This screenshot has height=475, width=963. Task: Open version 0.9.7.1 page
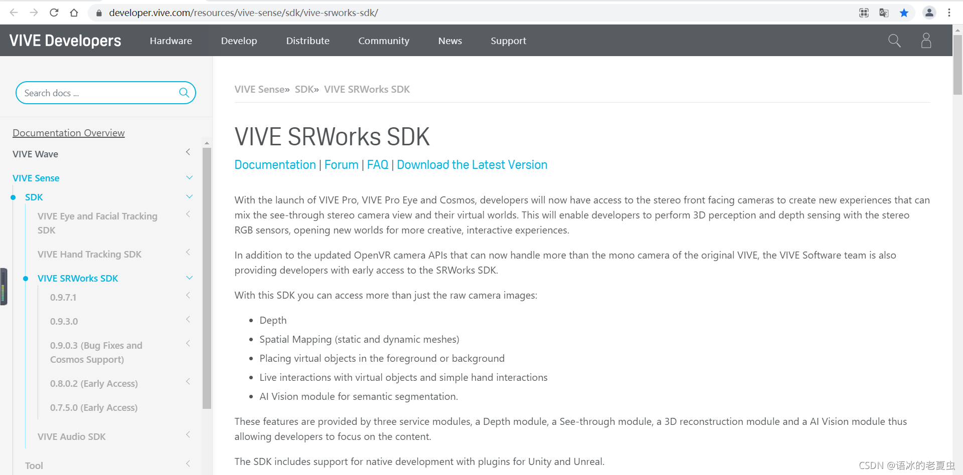click(63, 297)
